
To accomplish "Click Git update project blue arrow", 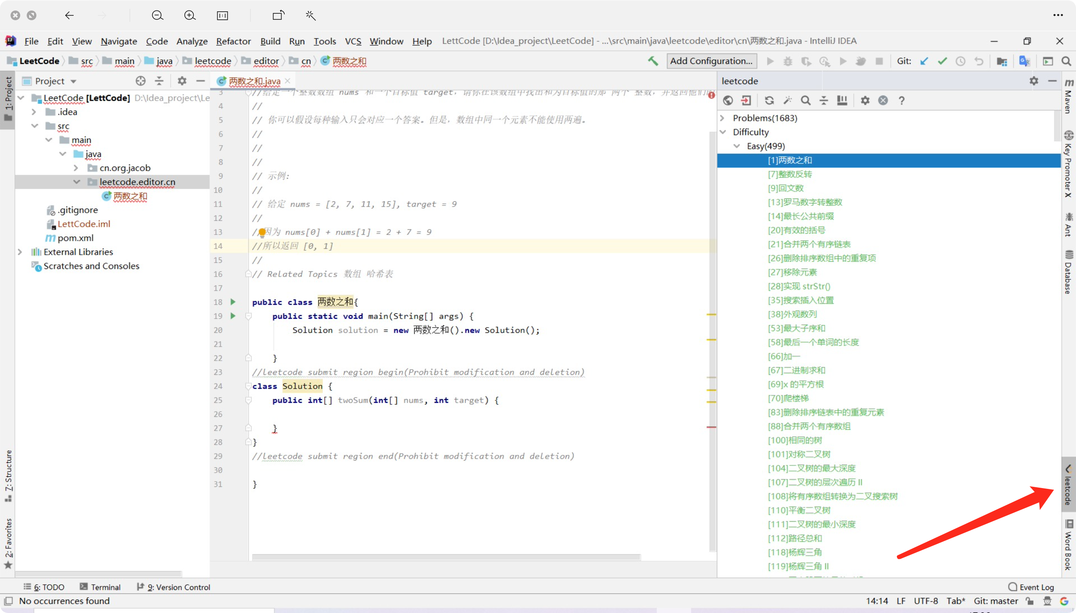I will pos(924,61).
